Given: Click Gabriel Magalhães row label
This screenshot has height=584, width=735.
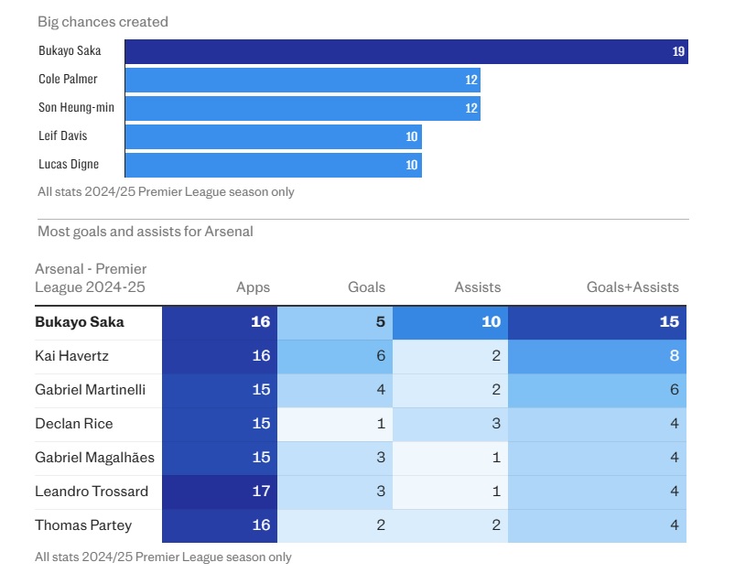Looking at the screenshot, I should [94, 458].
